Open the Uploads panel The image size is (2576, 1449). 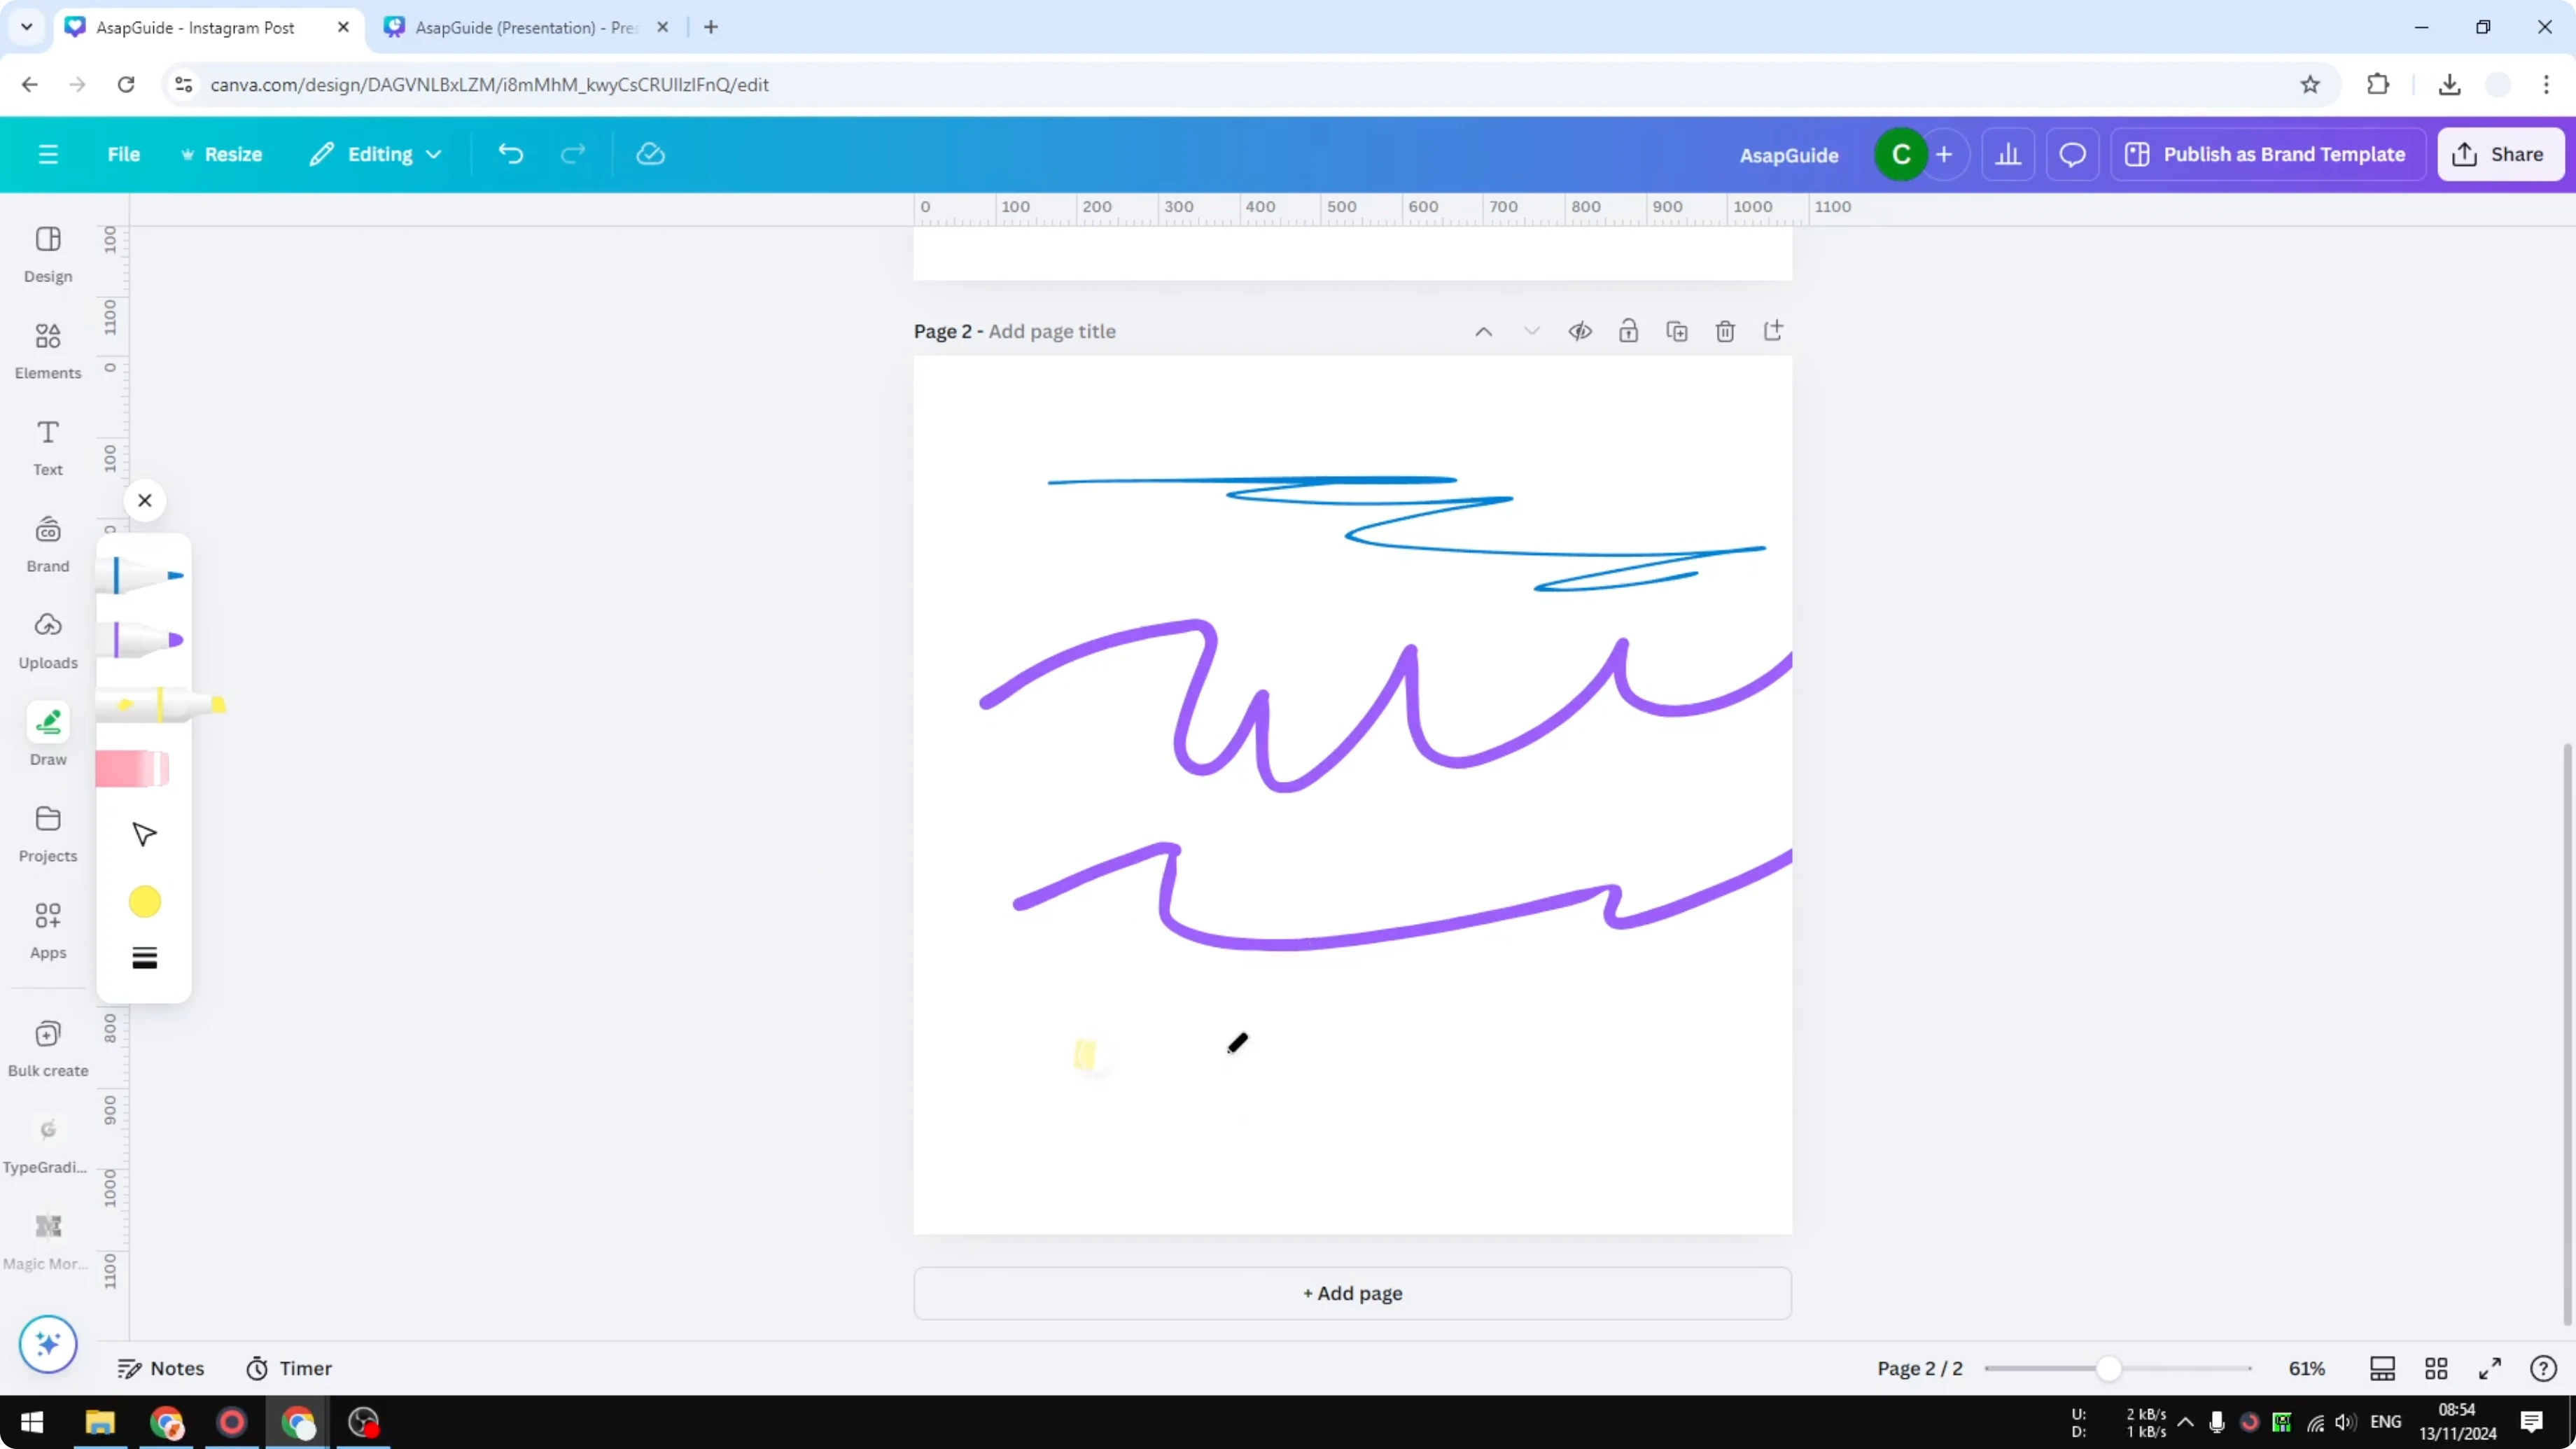47,638
